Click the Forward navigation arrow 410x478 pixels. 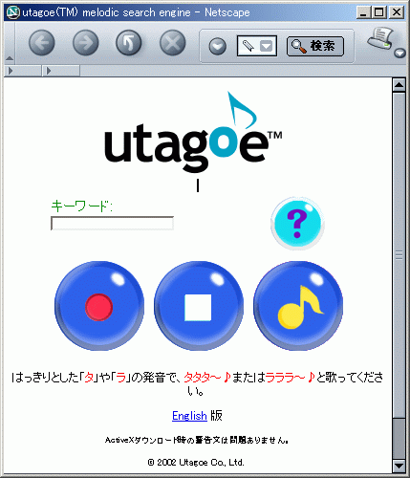click(86, 43)
